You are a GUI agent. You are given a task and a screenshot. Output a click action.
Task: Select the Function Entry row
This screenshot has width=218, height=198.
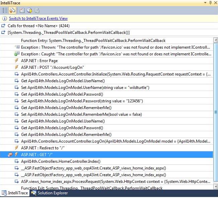click(106, 41)
